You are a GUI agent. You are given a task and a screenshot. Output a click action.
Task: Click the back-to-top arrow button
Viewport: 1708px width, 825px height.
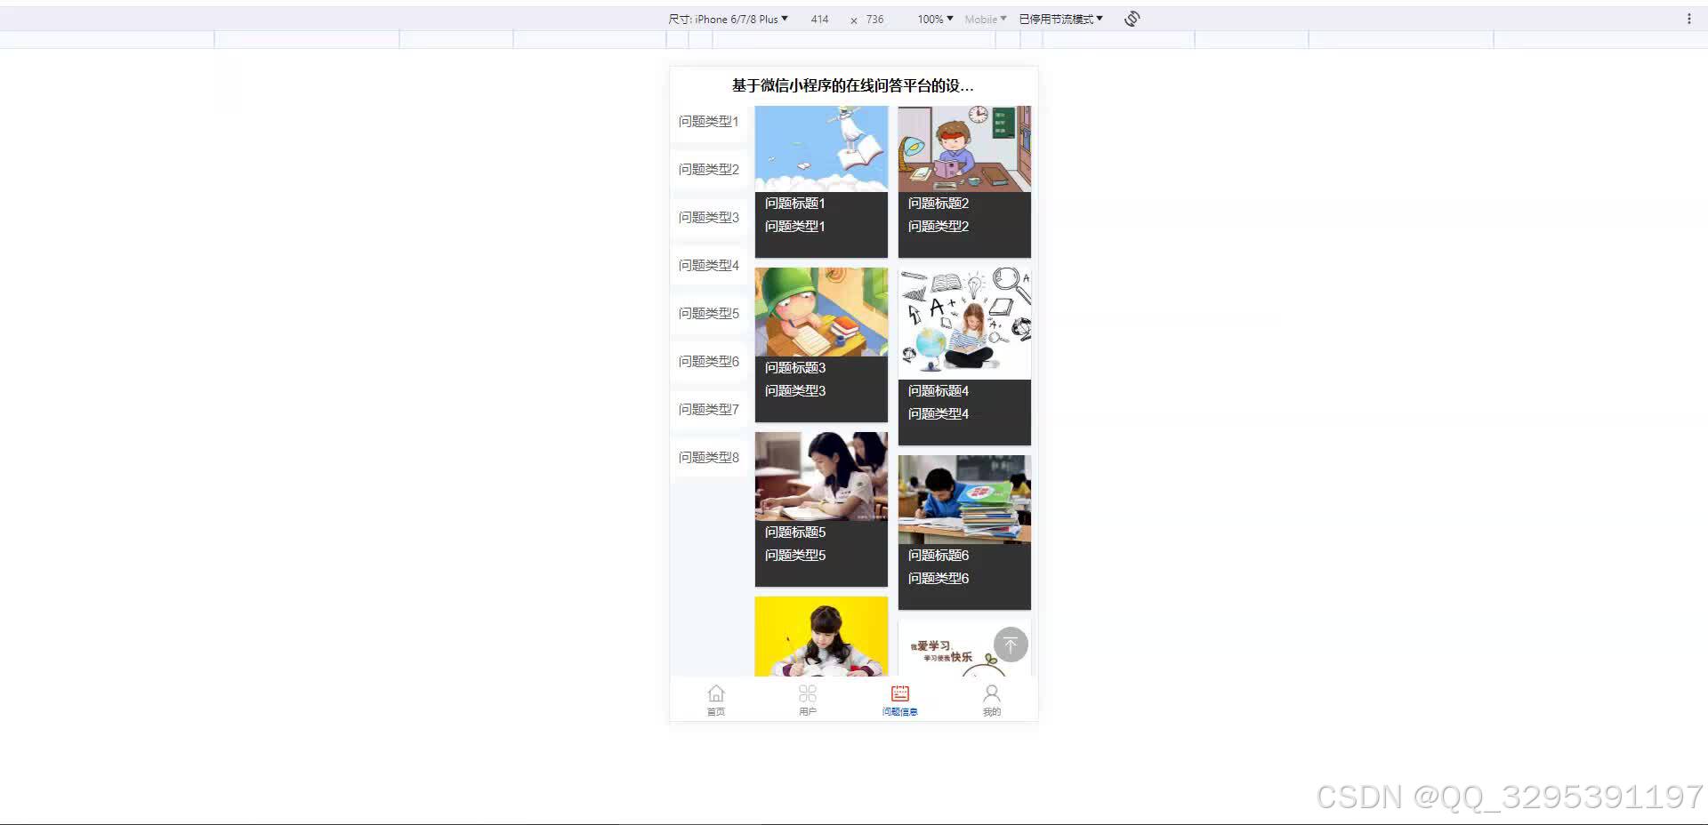click(x=1011, y=645)
